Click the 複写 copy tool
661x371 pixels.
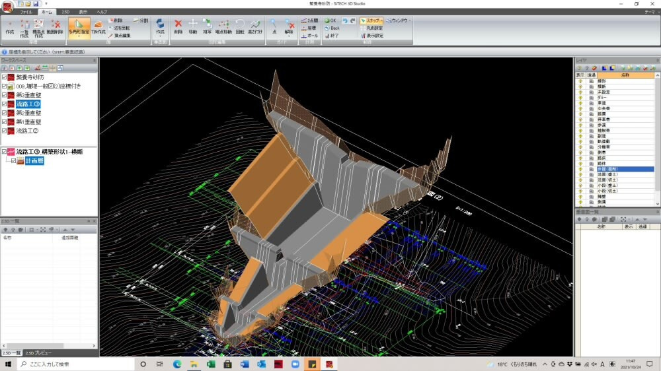click(x=208, y=26)
